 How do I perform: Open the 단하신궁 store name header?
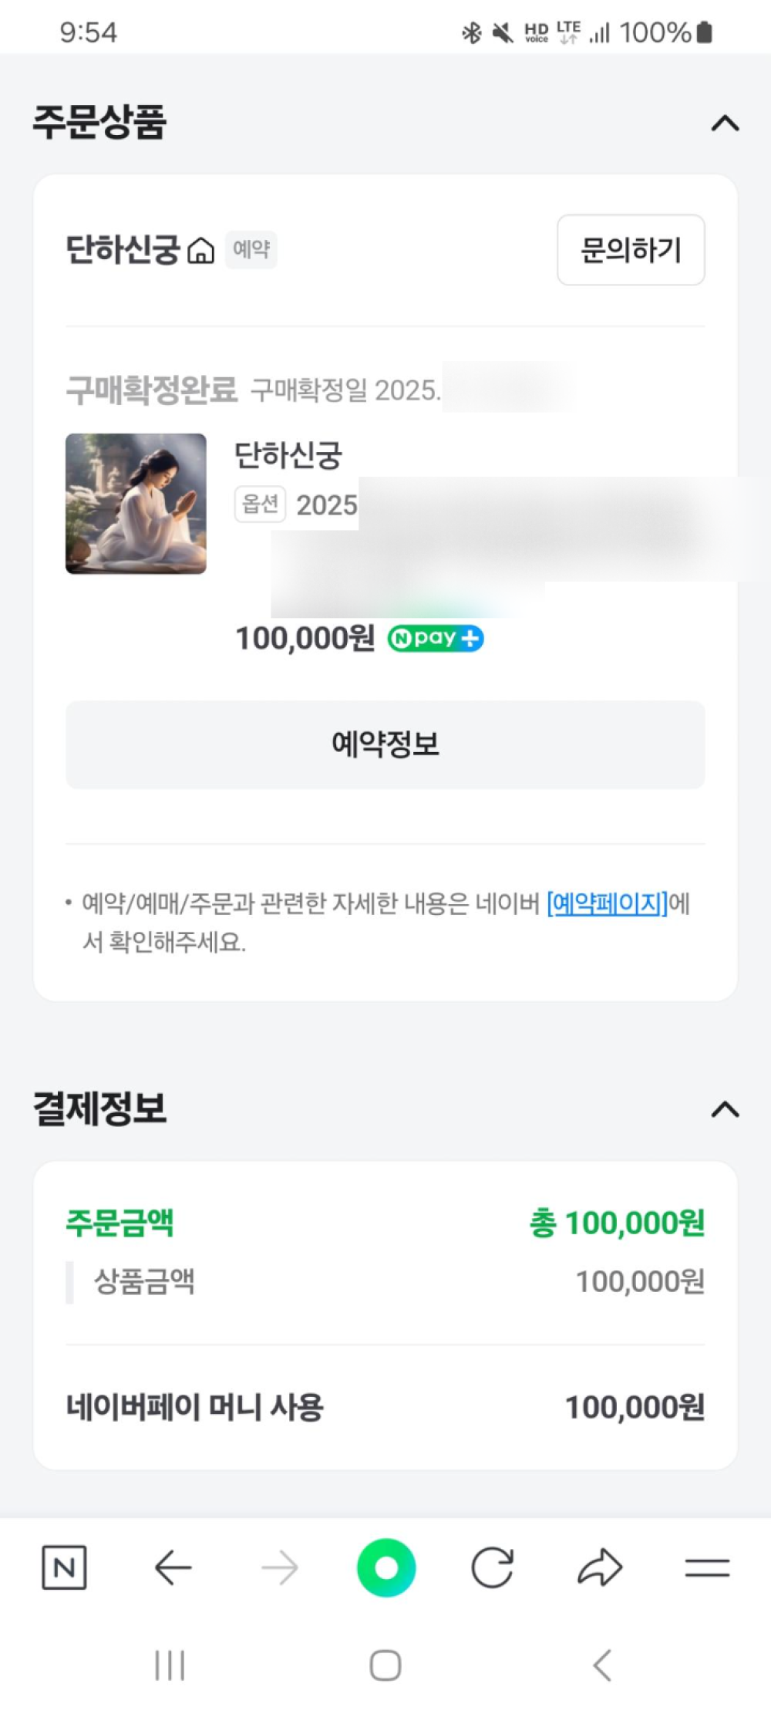click(123, 250)
